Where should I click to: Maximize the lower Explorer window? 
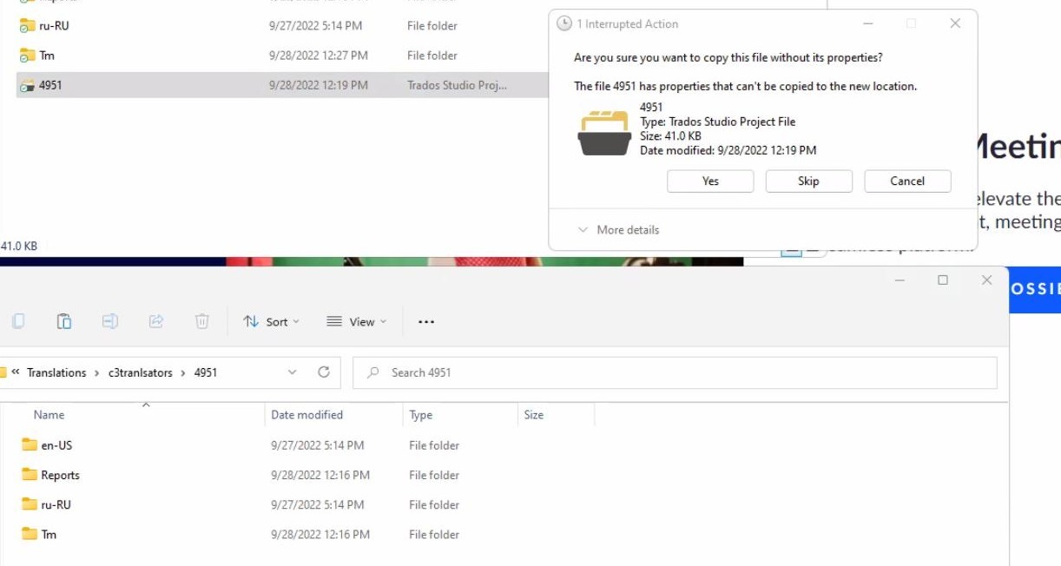pos(943,280)
